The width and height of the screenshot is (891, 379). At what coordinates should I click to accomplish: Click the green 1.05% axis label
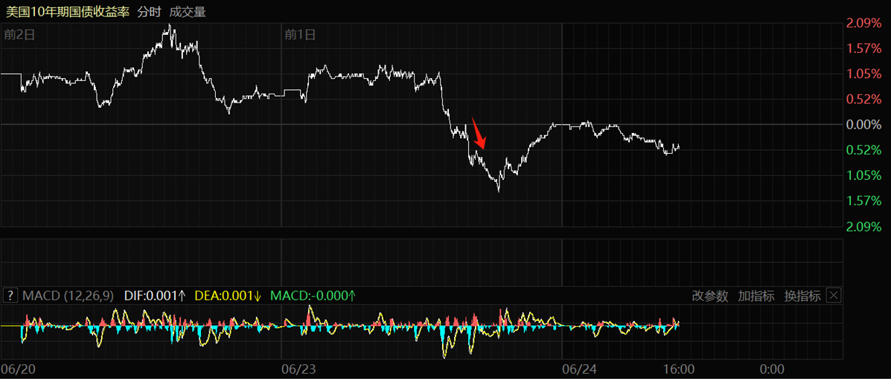pyautogui.click(x=863, y=175)
